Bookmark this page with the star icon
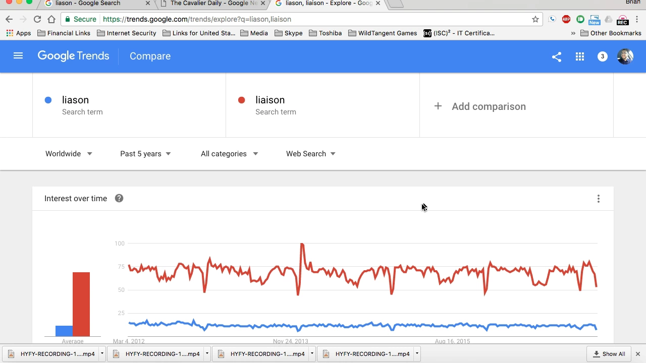646x363 pixels. tap(535, 19)
